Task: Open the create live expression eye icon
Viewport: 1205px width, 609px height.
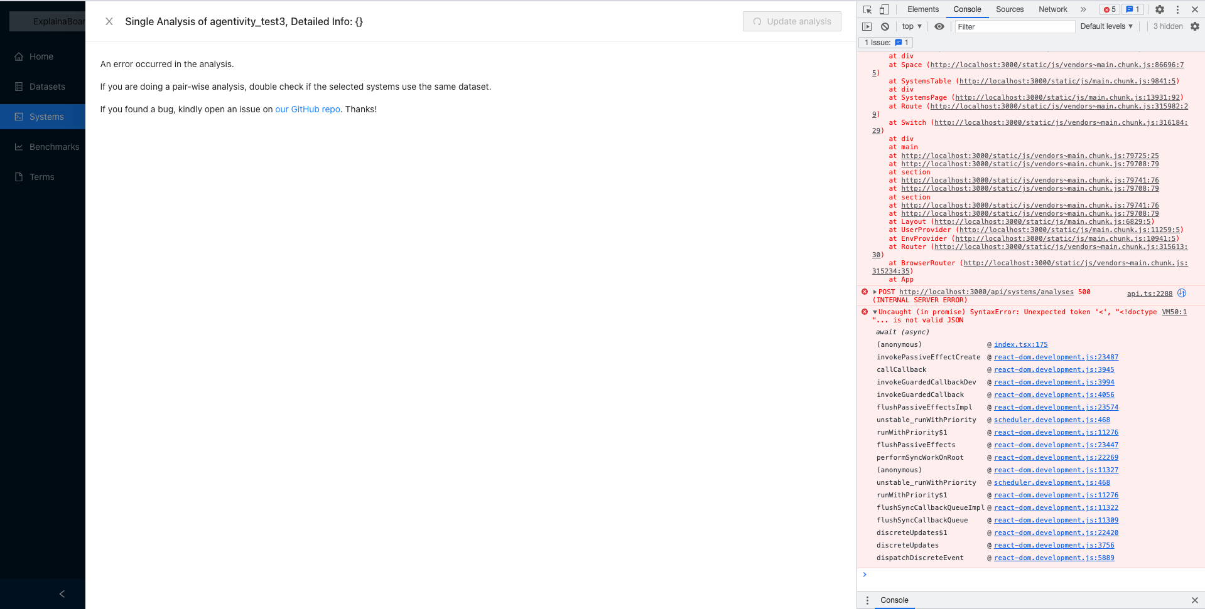Action: [x=939, y=26]
